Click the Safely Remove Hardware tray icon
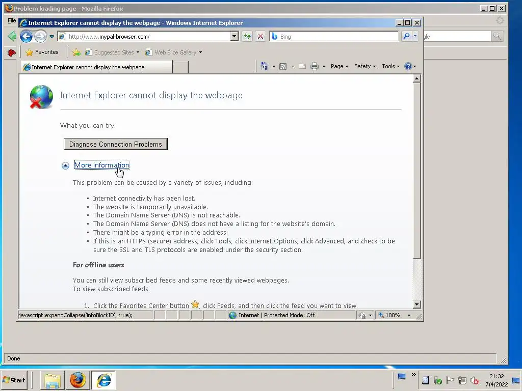The width and height of the screenshot is (522, 391). 438,380
